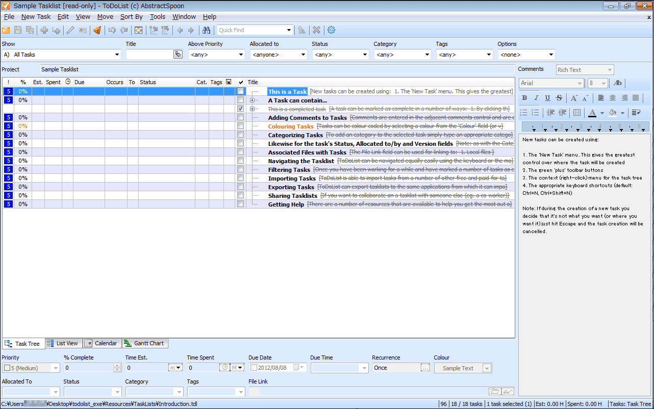Image resolution: width=654 pixels, height=409 pixels.
Task: Check the 'Colouring Tasks' completion box
Action: 240,126
